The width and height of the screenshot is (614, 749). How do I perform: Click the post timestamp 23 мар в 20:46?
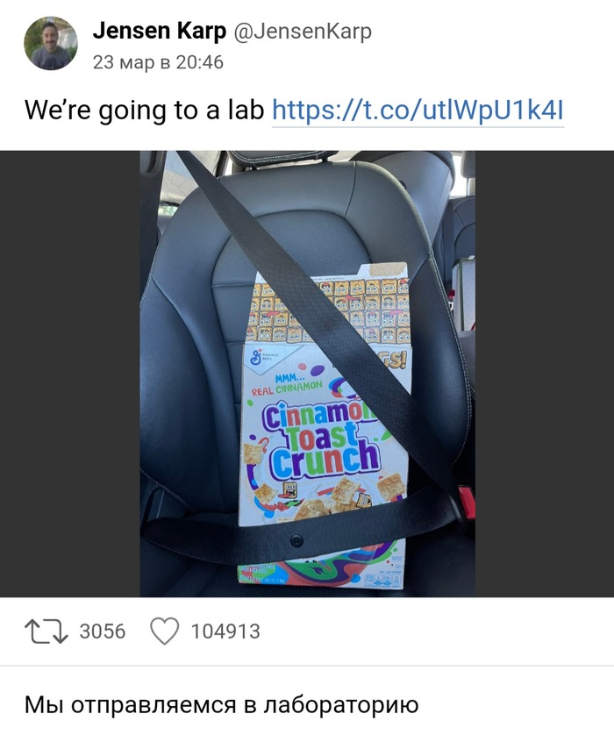pyautogui.click(x=158, y=62)
